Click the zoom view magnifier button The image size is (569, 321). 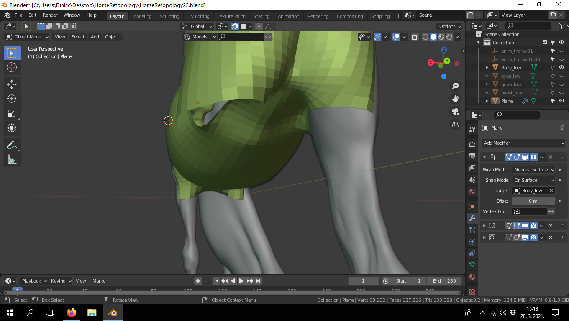pos(455,86)
